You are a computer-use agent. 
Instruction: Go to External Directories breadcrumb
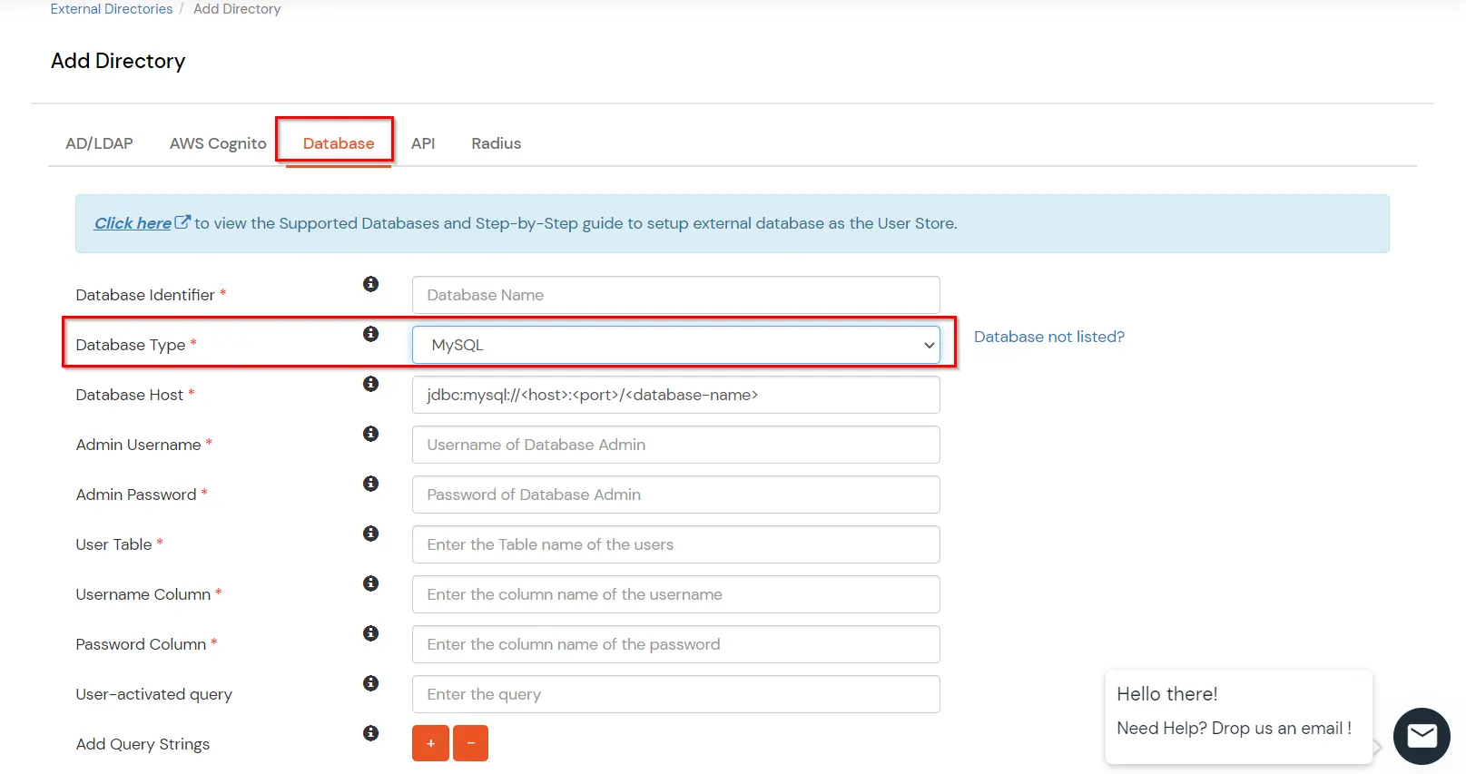tap(112, 9)
